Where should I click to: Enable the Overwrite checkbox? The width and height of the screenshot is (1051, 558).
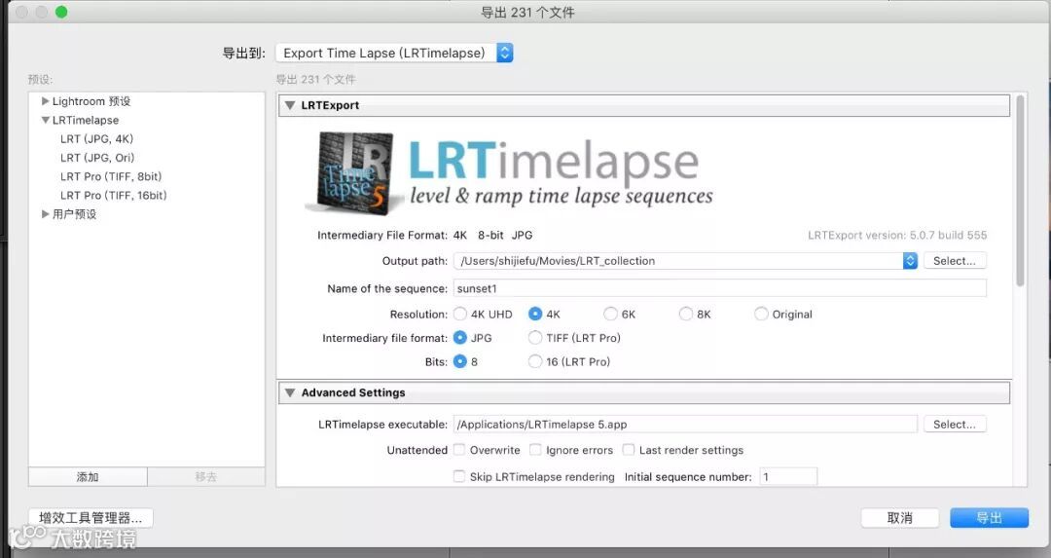coord(459,449)
